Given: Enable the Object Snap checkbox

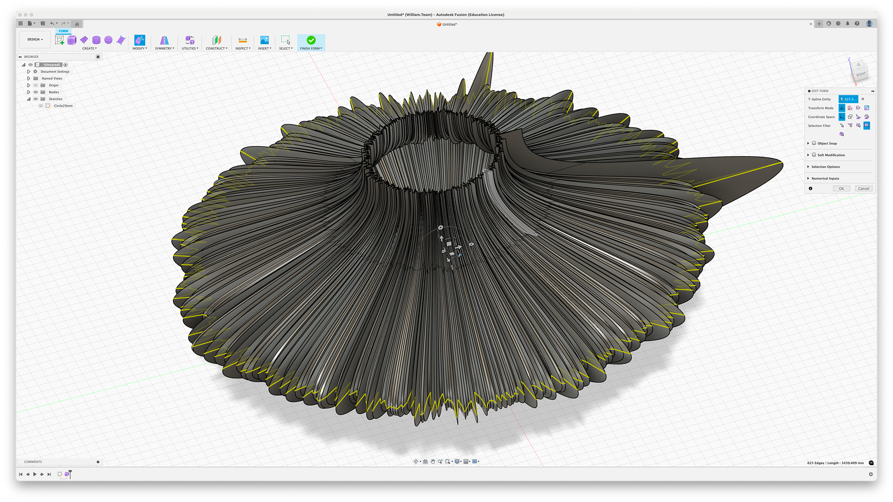Looking at the screenshot, I should point(814,143).
